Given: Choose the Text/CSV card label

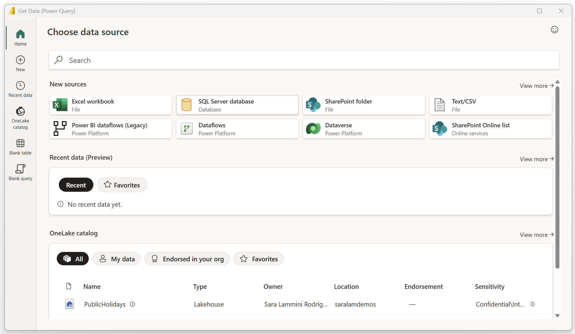Looking at the screenshot, I should click(464, 101).
